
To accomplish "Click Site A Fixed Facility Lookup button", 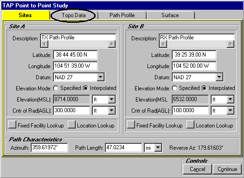I will pos(12,124).
